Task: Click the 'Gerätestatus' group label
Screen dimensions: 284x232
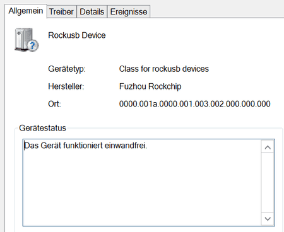Action: 42,128
